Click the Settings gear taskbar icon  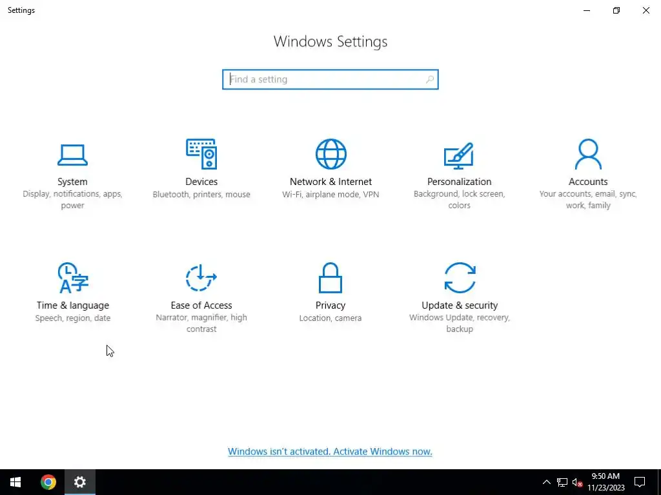click(x=80, y=482)
